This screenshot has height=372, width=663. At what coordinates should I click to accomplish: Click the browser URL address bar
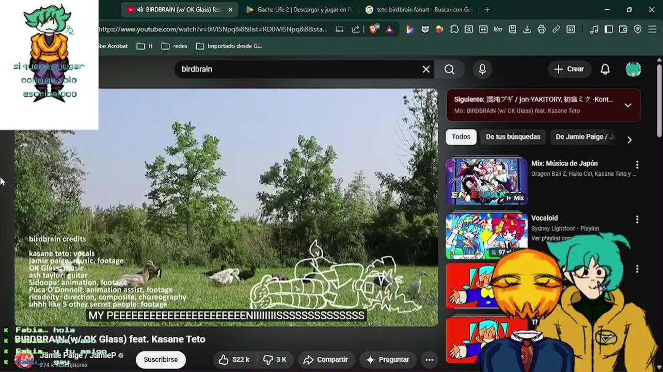[x=213, y=29]
